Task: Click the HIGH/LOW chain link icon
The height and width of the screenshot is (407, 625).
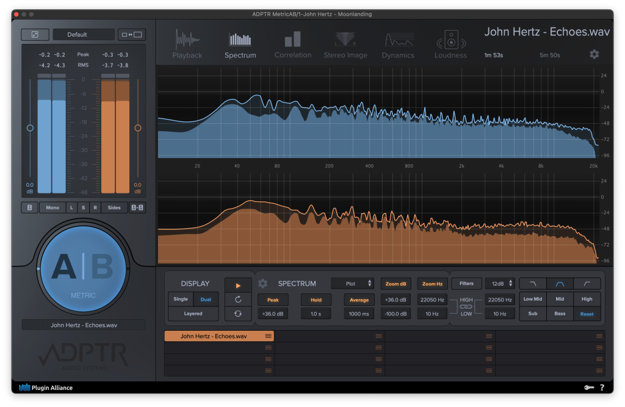Action: point(466,306)
